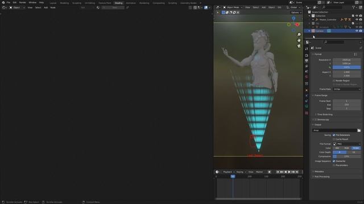Enable the Cache Result checkbox
The height and width of the screenshot is (204, 364).
(334, 139)
